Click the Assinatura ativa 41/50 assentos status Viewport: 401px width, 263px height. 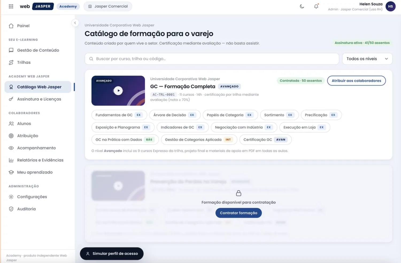click(x=362, y=43)
